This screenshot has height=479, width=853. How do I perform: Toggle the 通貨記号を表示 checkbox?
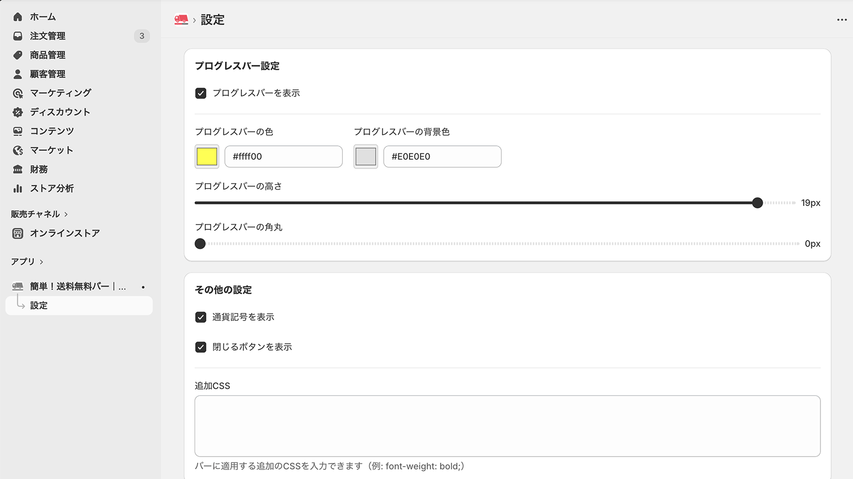pos(201,317)
